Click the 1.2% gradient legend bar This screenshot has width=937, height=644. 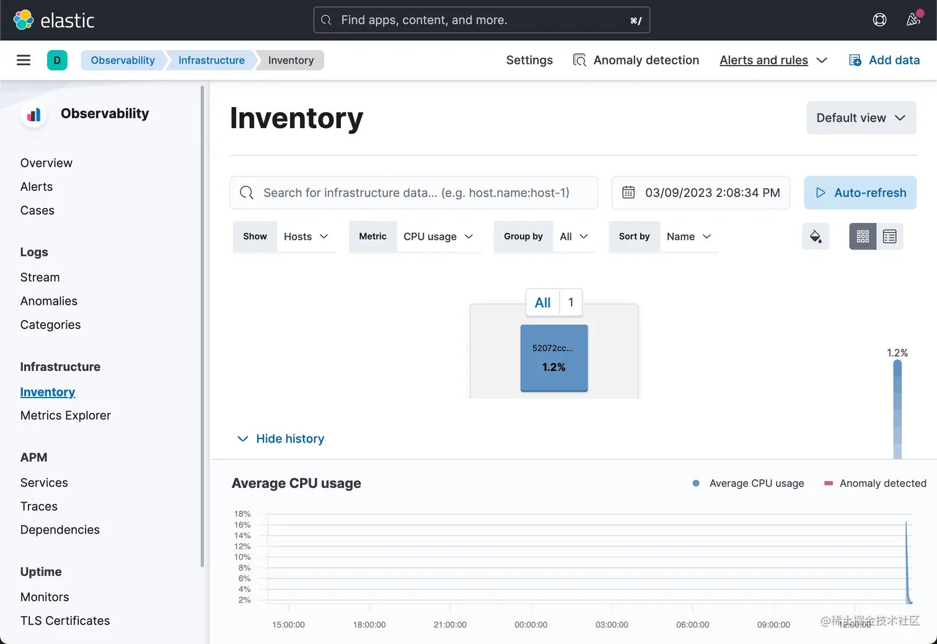tap(897, 409)
